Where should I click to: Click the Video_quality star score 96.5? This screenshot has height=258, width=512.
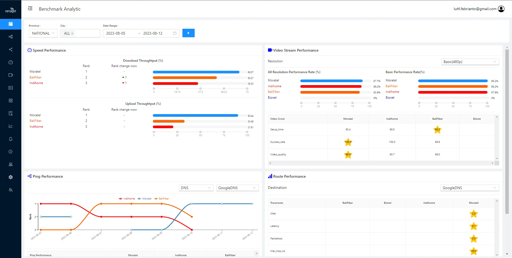coord(348,155)
